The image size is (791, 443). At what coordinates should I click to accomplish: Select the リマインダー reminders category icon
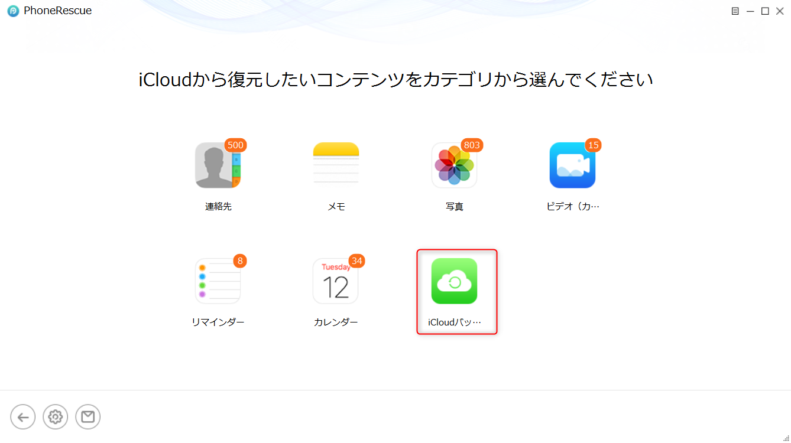pyautogui.click(x=218, y=281)
